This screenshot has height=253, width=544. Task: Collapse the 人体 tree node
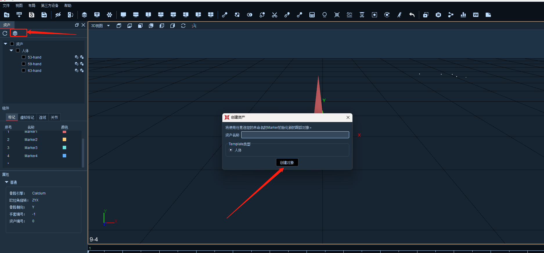click(11, 50)
